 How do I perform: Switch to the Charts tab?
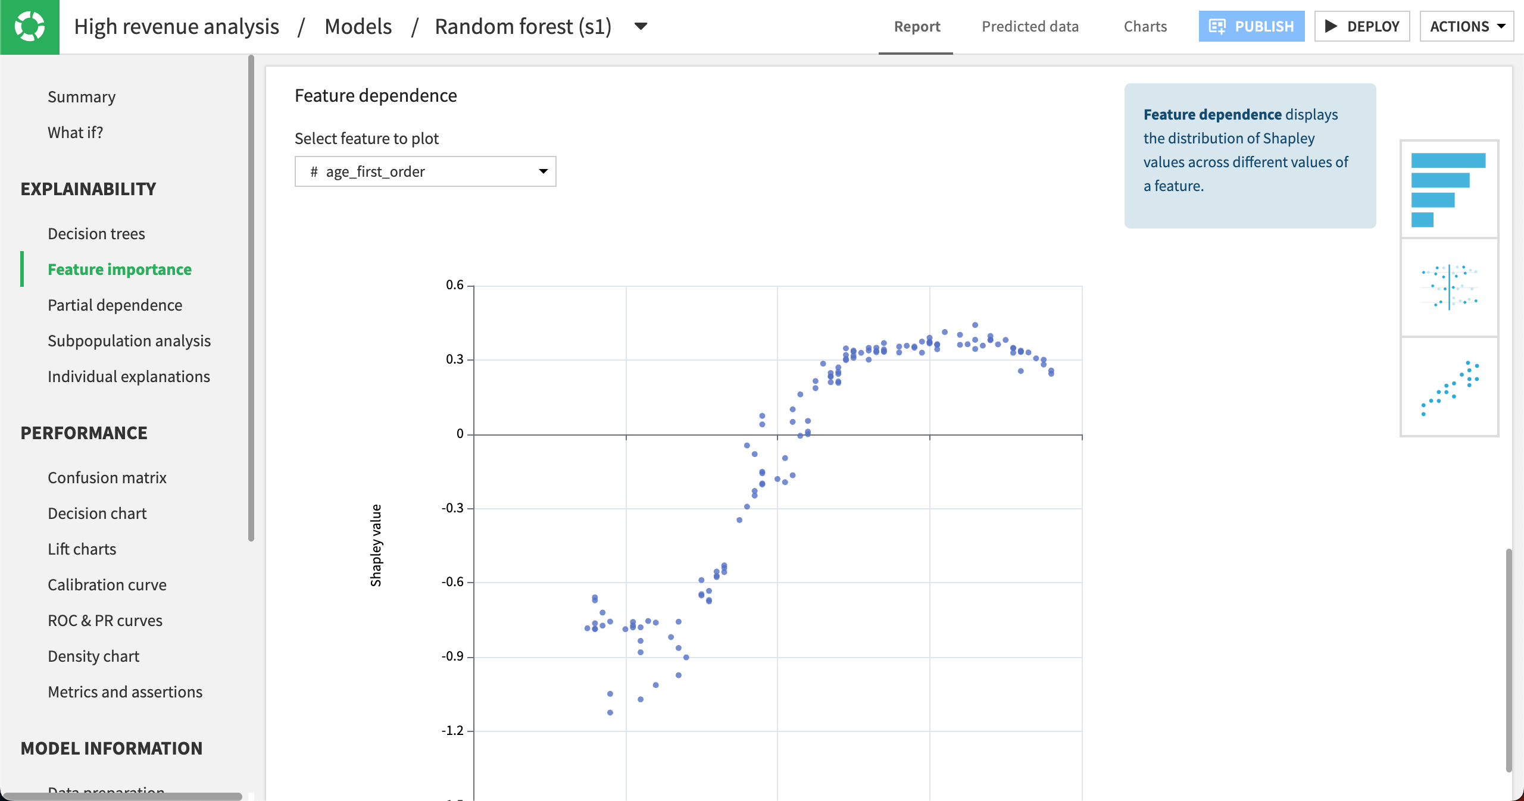1145,26
